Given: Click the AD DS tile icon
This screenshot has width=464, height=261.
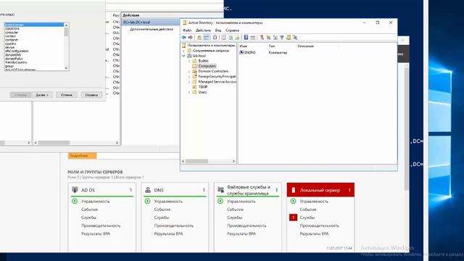Looking at the screenshot, I should (x=75, y=190).
